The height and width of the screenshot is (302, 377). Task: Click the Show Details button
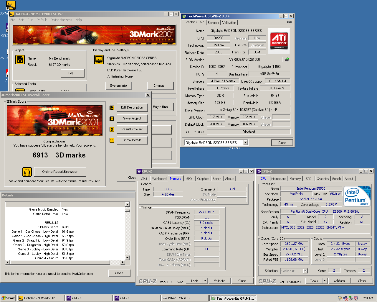coord(132,140)
